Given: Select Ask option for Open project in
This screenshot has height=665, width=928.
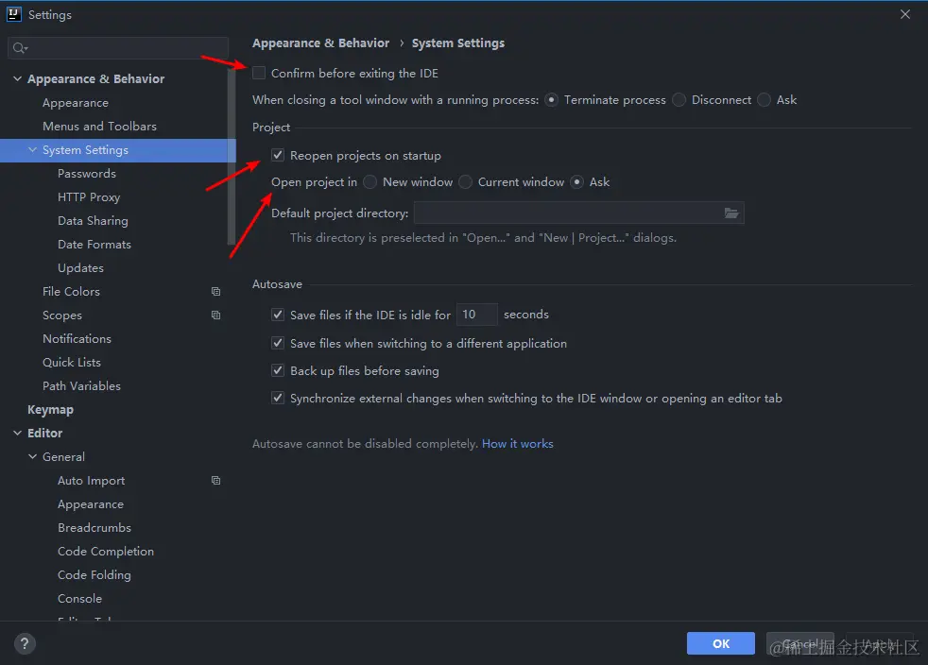Looking at the screenshot, I should [576, 182].
